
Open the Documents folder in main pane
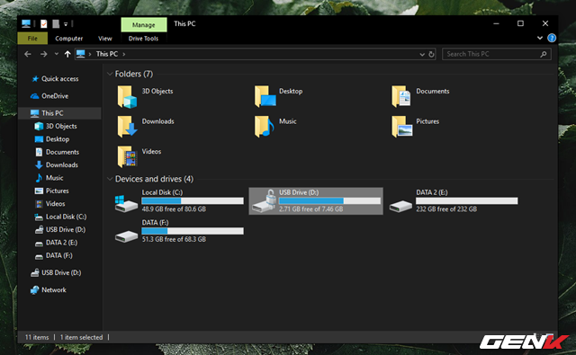(x=420, y=96)
